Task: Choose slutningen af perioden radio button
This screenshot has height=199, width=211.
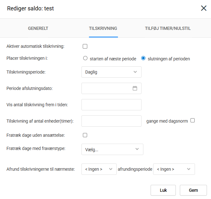Action: [143, 58]
